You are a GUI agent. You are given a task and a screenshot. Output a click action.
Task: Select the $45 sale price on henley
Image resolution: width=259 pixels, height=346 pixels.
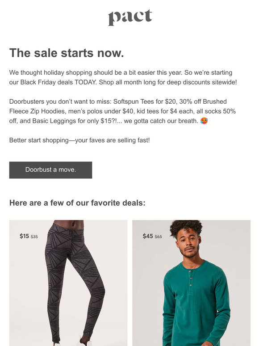point(148,236)
